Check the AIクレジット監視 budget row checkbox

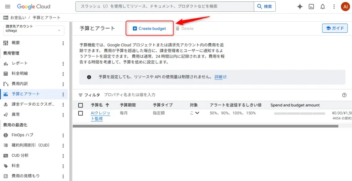[x=80, y=113]
